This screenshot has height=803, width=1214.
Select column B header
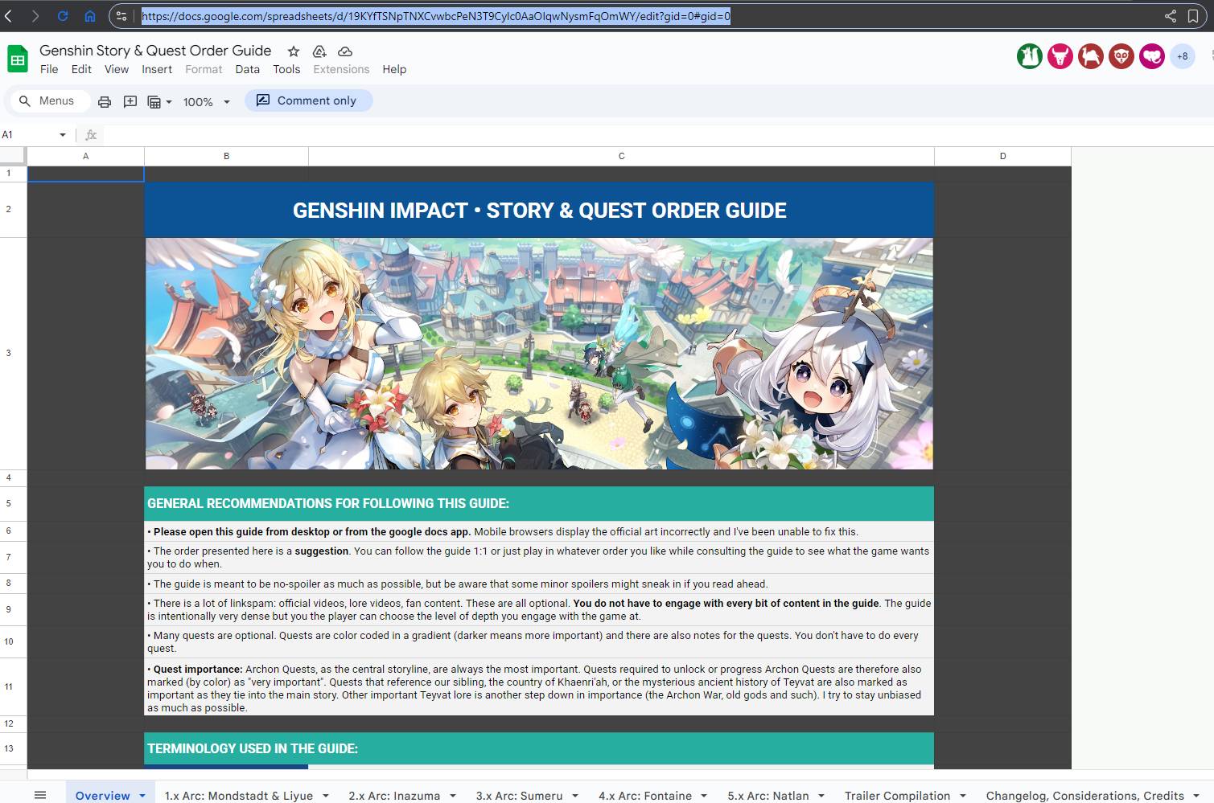click(x=227, y=156)
